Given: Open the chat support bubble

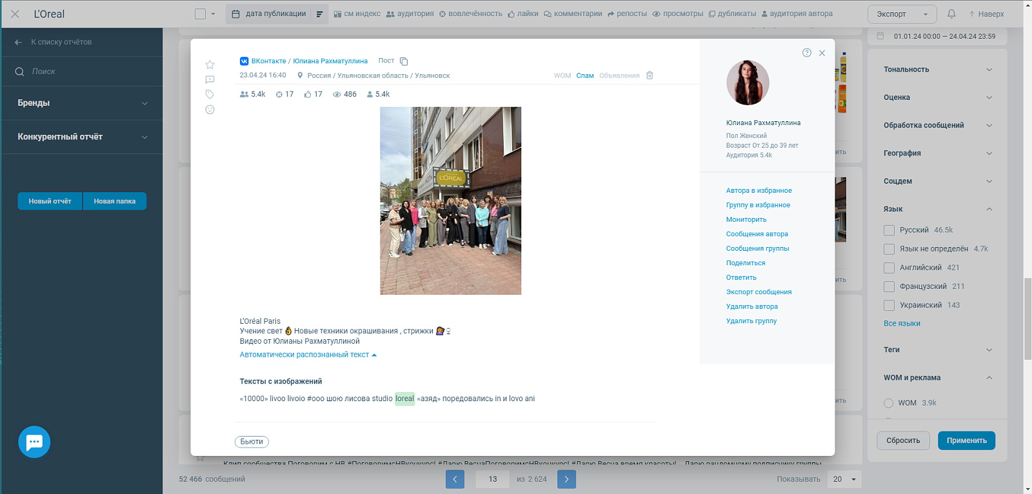Looking at the screenshot, I should point(34,442).
